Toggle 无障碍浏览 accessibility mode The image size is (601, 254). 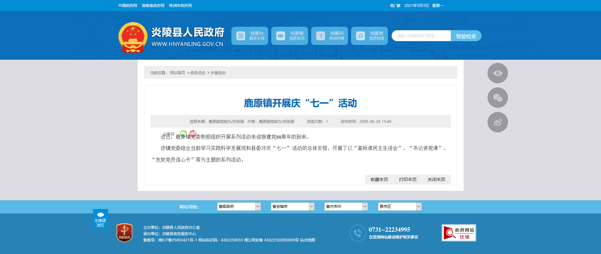pyautogui.click(x=100, y=219)
